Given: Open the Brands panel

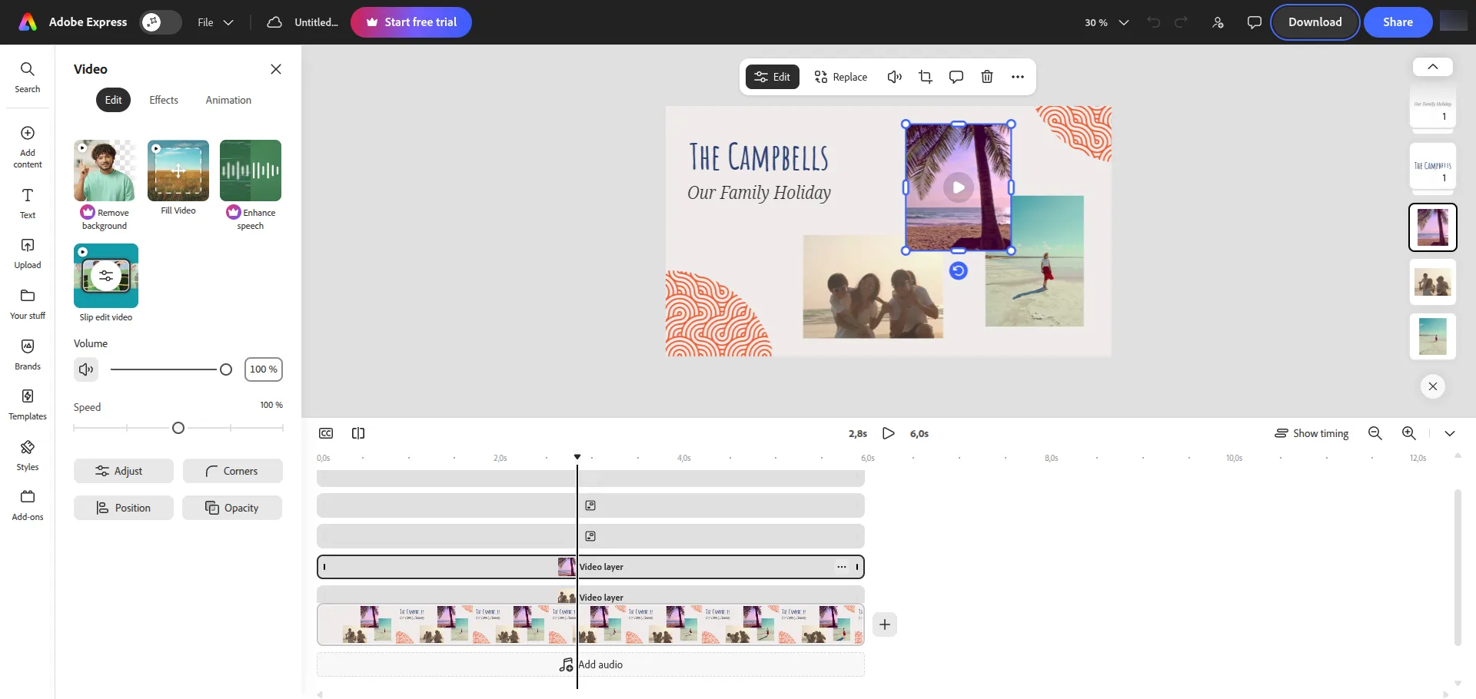Looking at the screenshot, I should [x=27, y=355].
